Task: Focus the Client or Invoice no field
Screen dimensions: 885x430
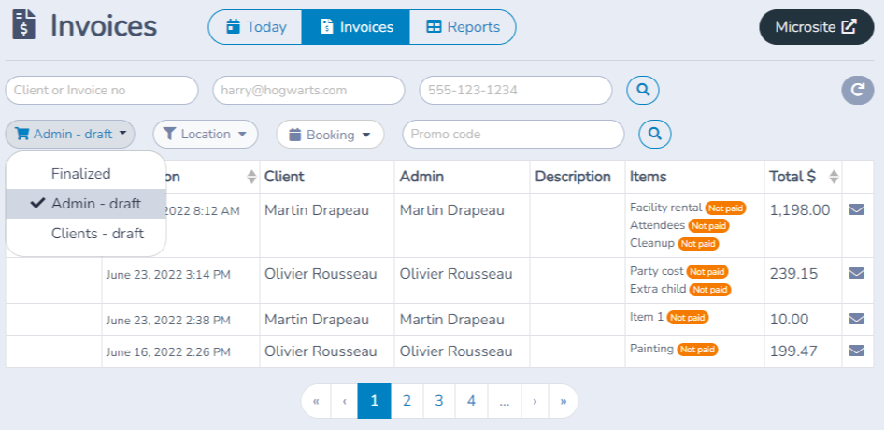Action: (x=102, y=91)
